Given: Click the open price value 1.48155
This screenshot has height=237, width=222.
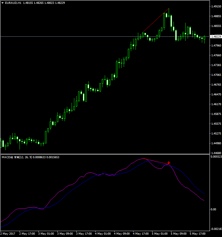Looking at the screenshot, I should (x=28, y=3).
